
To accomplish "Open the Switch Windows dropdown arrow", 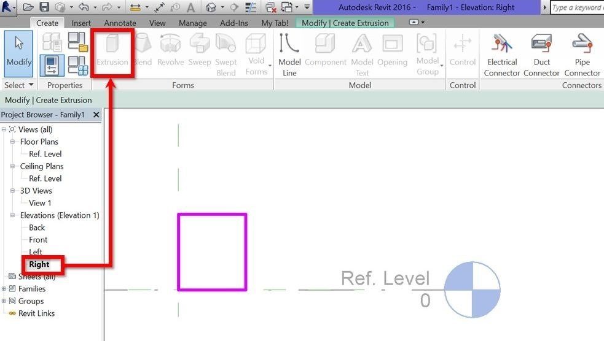I will click(x=297, y=7).
